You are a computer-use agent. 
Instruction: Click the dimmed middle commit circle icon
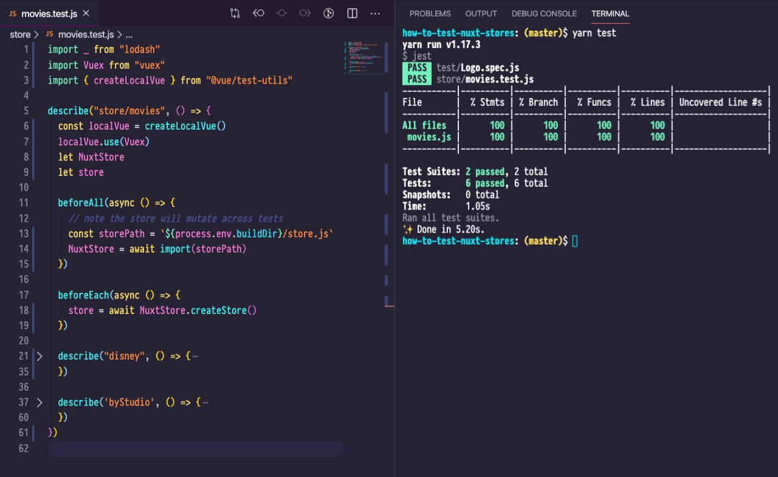tap(282, 13)
